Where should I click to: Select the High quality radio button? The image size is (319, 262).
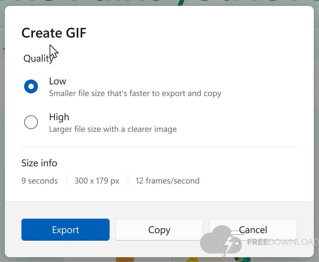click(x=31, y=122)
